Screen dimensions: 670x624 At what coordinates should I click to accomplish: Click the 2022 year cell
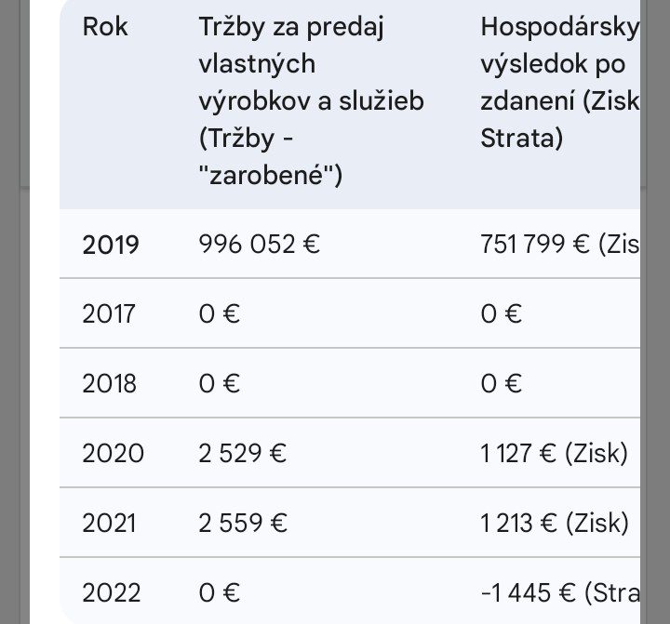[x=112, y=592]
